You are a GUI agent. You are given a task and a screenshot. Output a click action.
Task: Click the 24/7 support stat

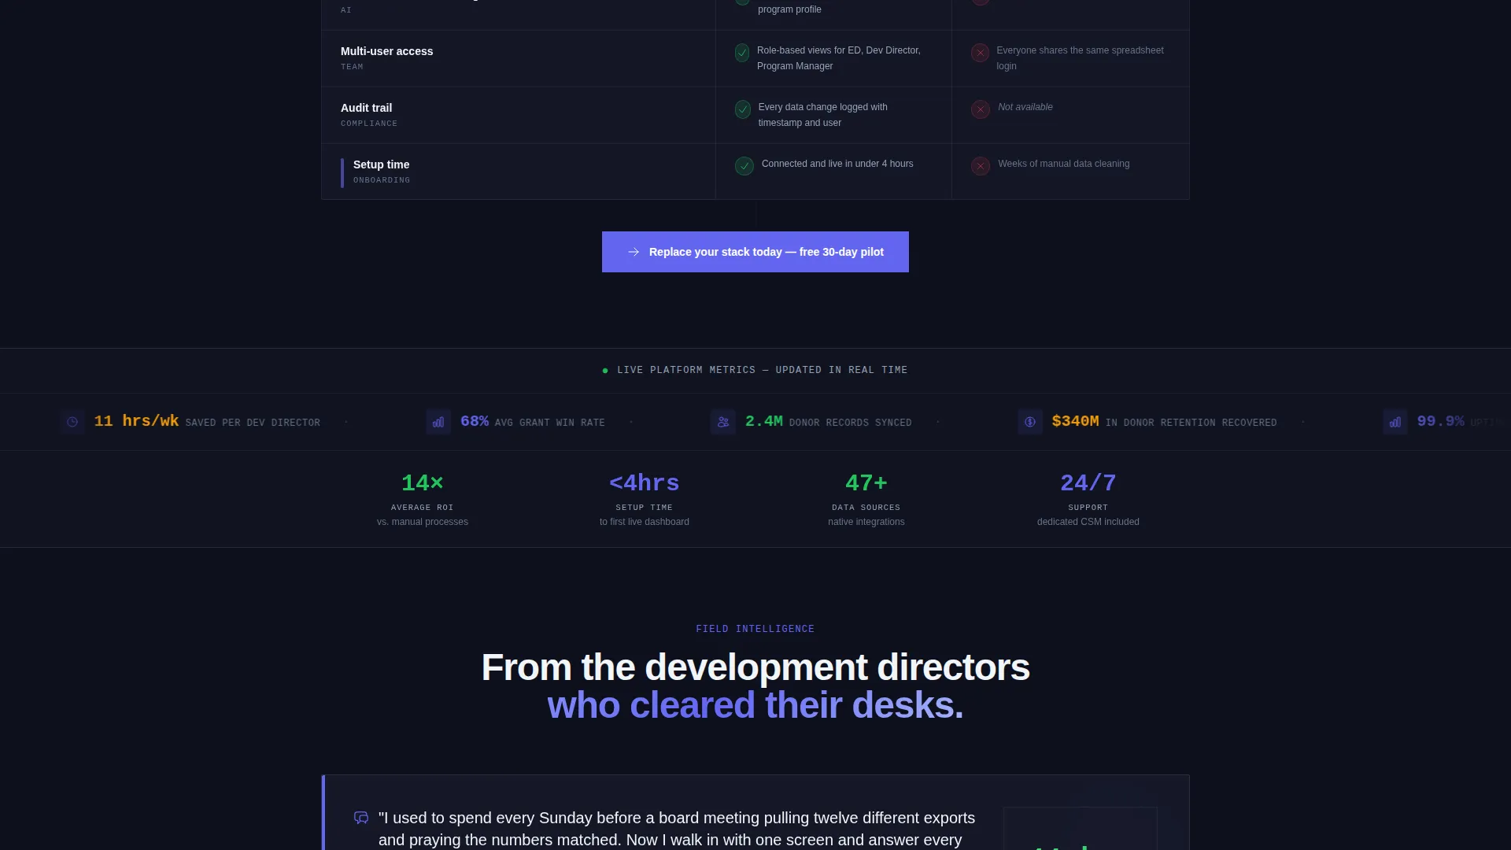tap(1088, 482)
